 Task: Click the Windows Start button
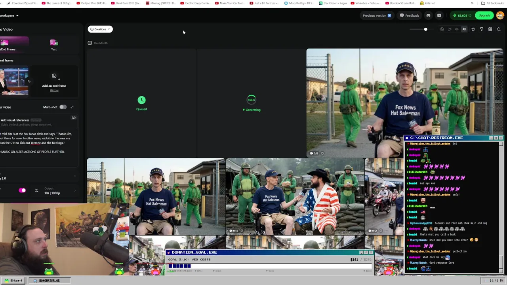pos(13,281)
